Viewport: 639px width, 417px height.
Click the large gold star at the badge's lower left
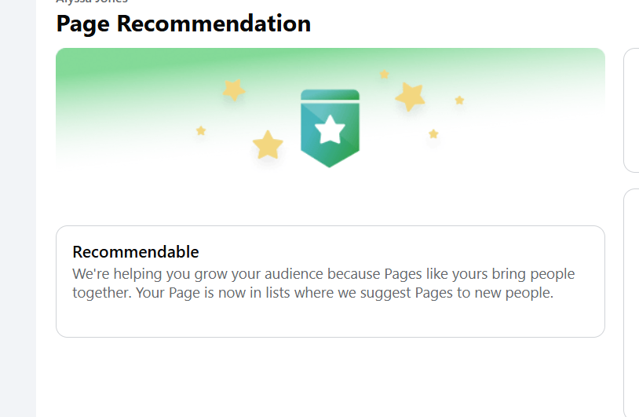click(x=268, y=144)
